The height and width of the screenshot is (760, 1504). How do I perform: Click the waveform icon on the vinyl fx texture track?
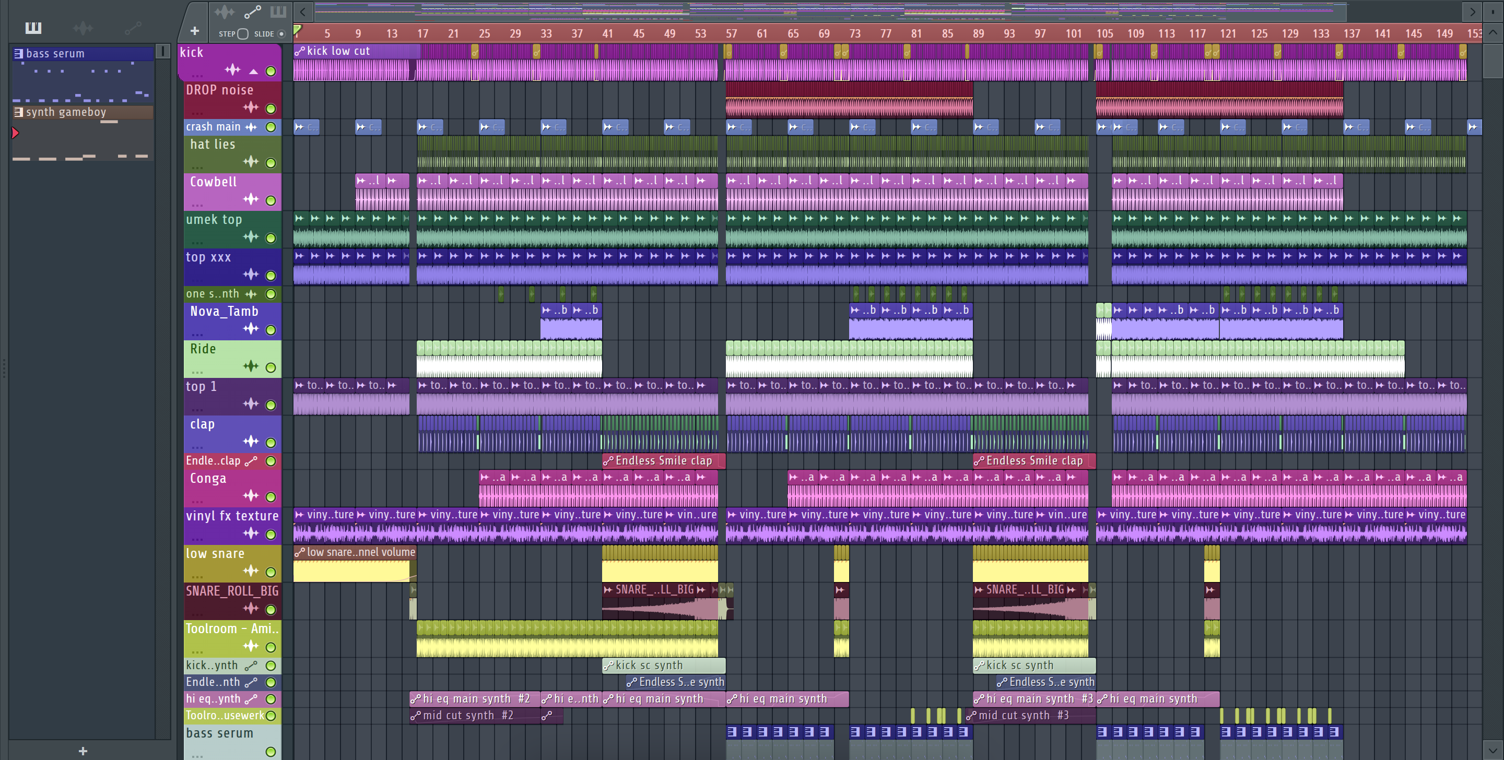tap(251, 533)
